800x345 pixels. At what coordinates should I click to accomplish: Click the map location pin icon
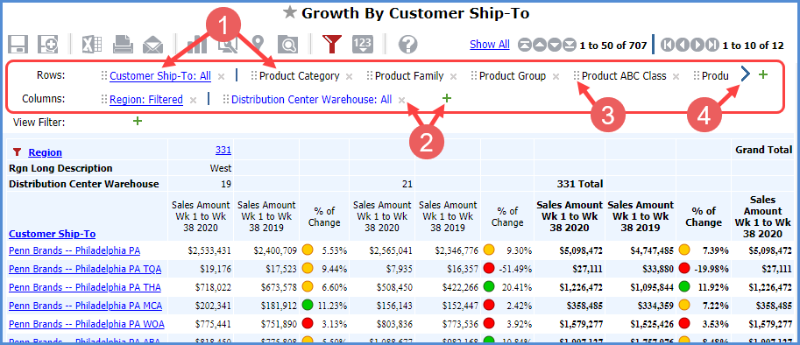pyautogui.click(x=258, y=44)
